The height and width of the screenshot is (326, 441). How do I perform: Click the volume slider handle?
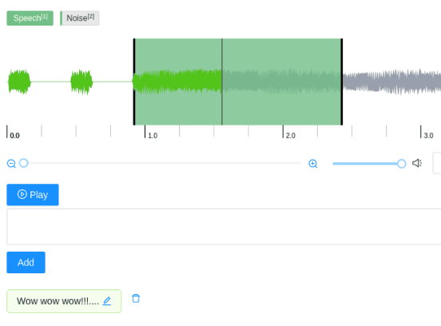coord(401,164)
